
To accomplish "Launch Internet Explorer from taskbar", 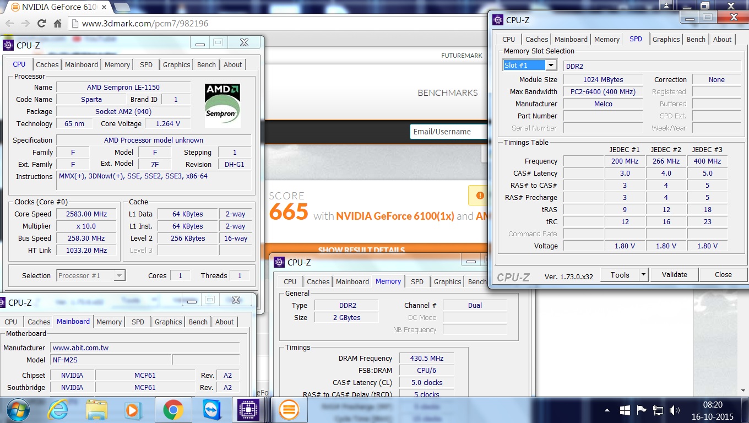I will (58, 410).
